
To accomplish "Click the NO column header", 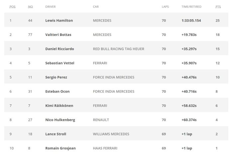I will [31, 7].
